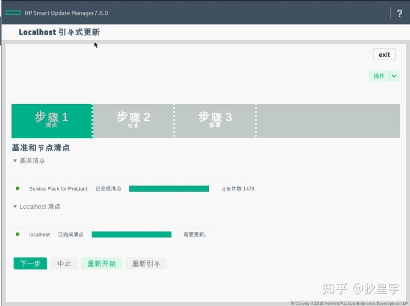
Task: Click the HPE green rectangle logo
Action: [x=13, y=13]
